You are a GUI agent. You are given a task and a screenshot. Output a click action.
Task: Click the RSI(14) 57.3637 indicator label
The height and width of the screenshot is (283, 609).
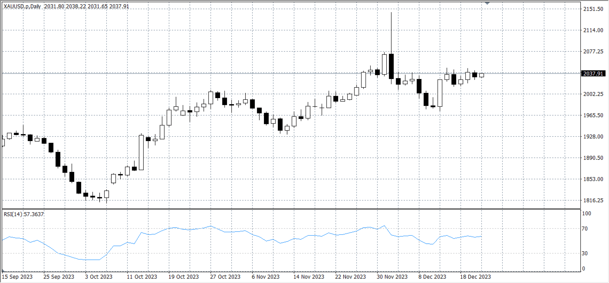pyautogui.click(x=24, y=214)
